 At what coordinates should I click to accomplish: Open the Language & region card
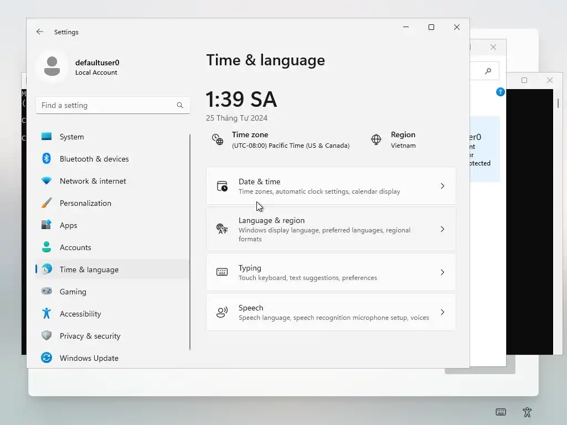pyautogui.click(x=331, y=229)
